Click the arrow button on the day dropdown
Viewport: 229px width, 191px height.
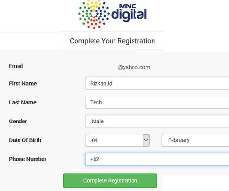[146, 140]
